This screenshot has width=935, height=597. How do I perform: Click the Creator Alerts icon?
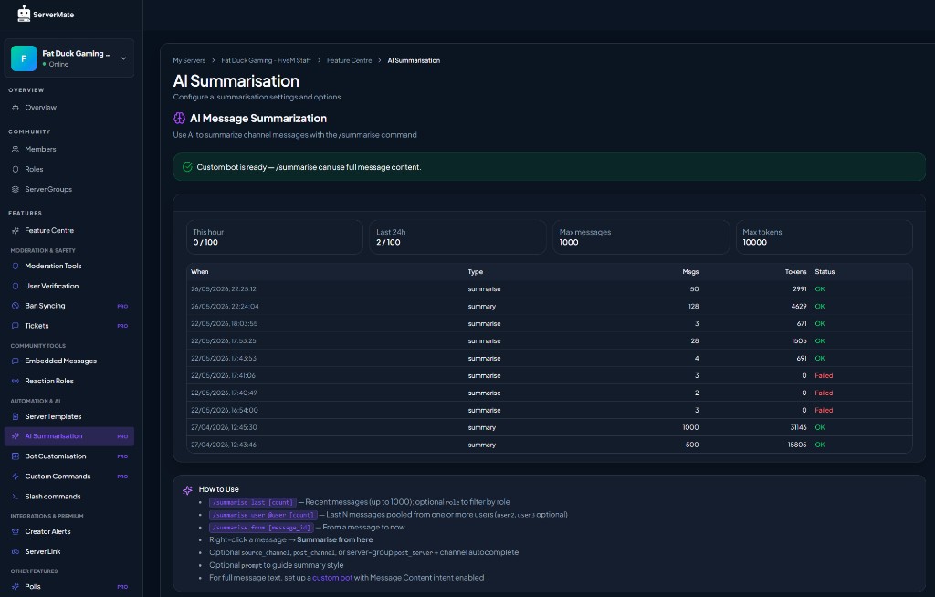coord(16,531)
